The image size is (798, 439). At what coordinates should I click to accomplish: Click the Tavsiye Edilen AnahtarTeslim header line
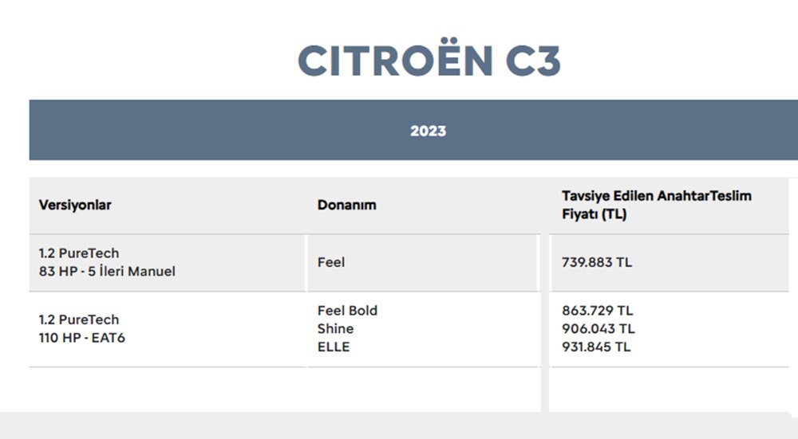click(656, 196)
